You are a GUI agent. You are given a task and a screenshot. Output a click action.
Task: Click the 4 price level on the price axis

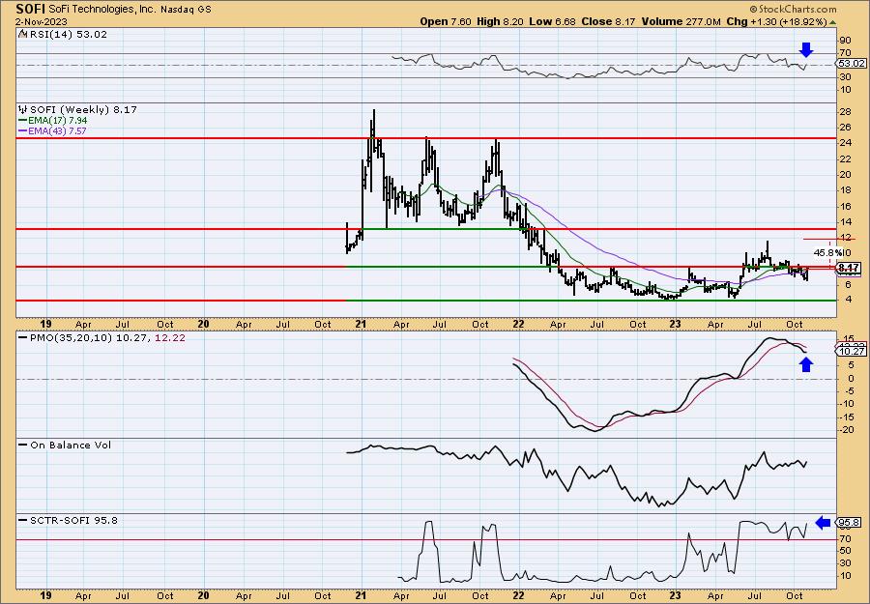click(848, 300)
